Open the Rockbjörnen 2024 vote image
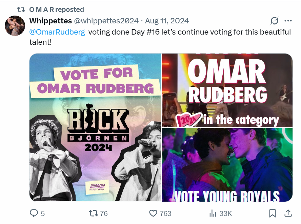This screenshot has width=301, height=224. 95,127
